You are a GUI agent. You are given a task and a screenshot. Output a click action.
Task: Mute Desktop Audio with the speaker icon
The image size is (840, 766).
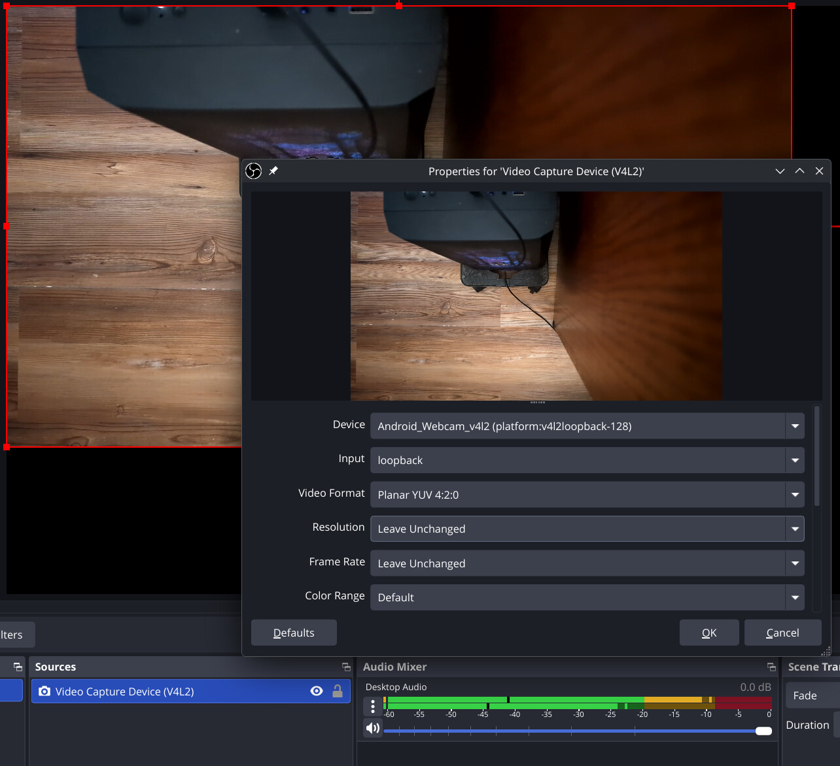(373, 728)
